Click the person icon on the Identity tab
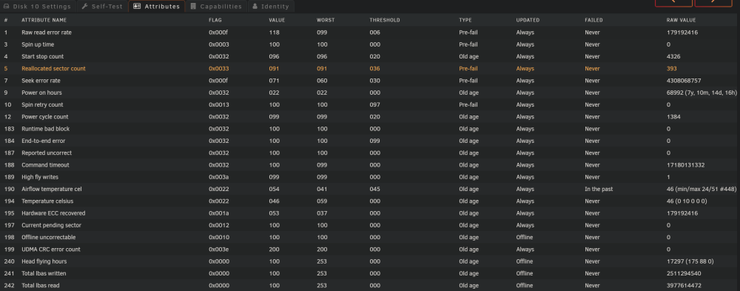This screenshot has width=740, height=291. point(255,7)
